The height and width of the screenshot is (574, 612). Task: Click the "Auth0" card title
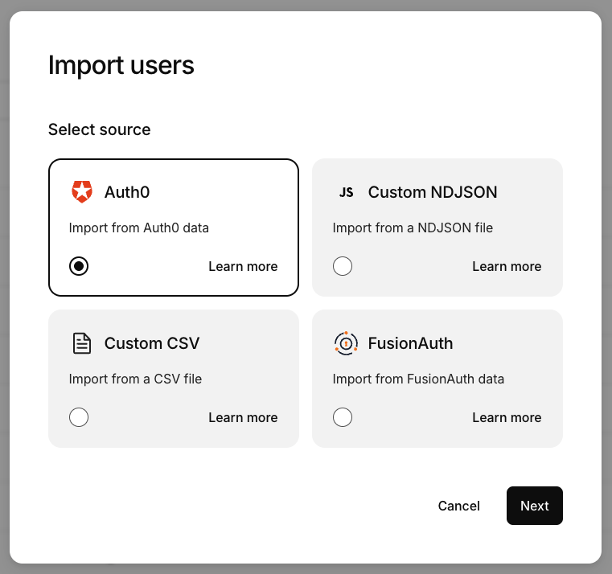[x=127, y=192]
